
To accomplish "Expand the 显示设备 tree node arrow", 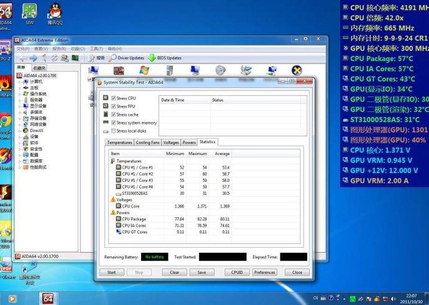I will click(20, 106).
